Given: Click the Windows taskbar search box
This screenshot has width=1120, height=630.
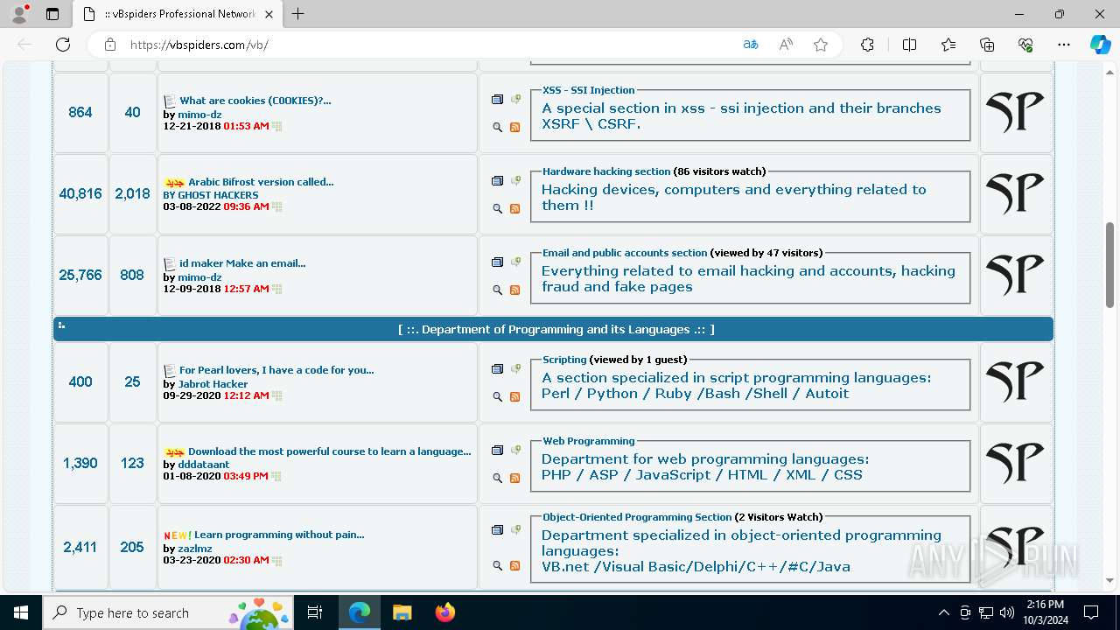Looking at the screenshot, I should pos(169,612).
